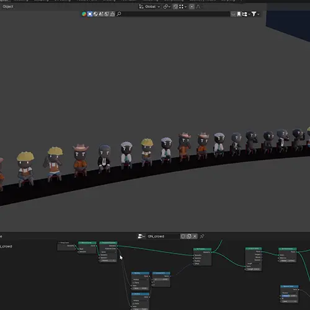
Task: Unlink the GN_crowd node group
Action: tap(195, 236)
